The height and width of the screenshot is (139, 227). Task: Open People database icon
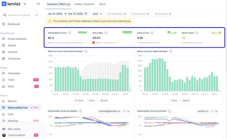pyautogui.click(x=4, y=39)
